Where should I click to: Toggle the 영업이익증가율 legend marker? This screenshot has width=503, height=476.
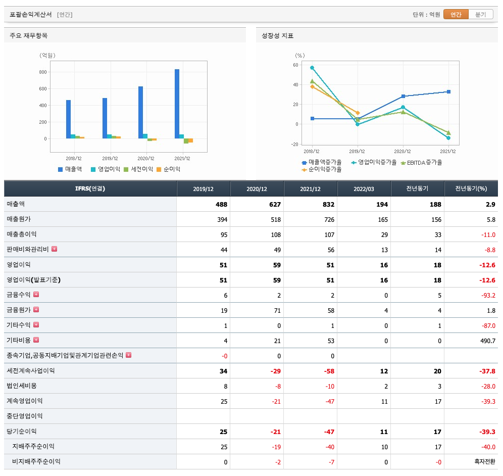(x=354, y=163)
